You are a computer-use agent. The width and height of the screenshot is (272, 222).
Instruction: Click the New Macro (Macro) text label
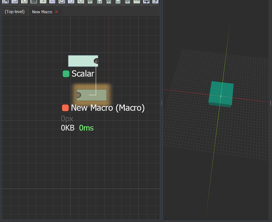[x=108, y=108]
